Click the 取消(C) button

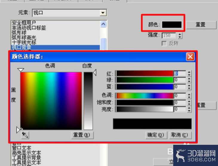pos(180,135)
